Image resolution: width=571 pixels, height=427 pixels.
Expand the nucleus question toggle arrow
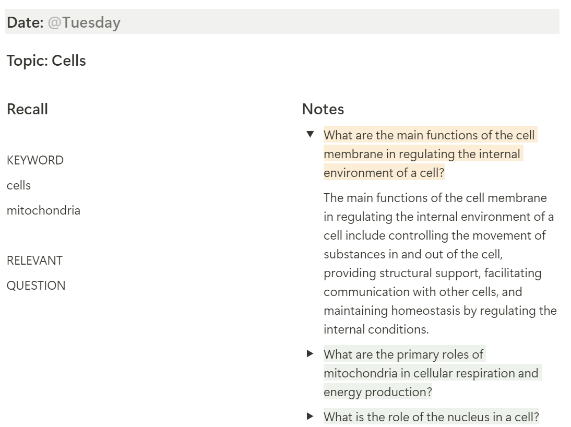click(311, 417)
